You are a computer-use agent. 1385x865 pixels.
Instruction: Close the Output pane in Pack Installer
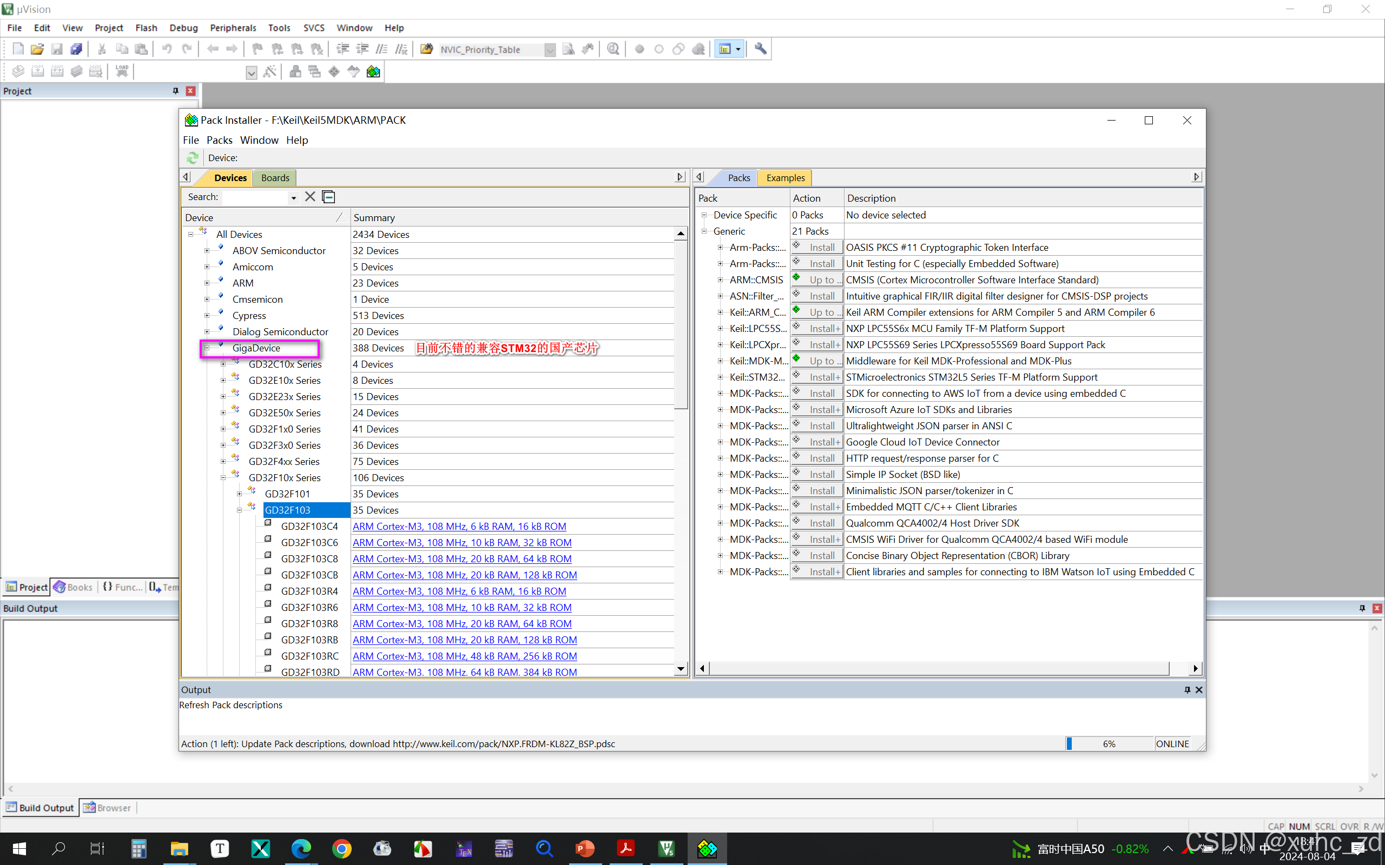1199,690
